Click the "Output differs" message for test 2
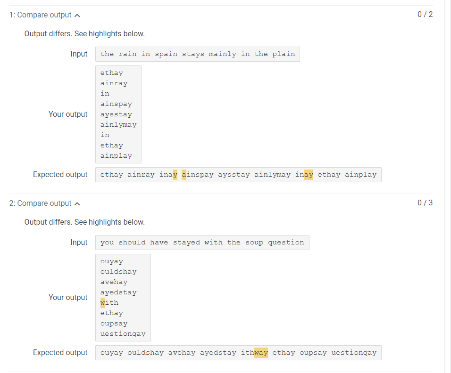Image resolution: width=451 pixels, height=373 pixels. click(x=84, y=222)
